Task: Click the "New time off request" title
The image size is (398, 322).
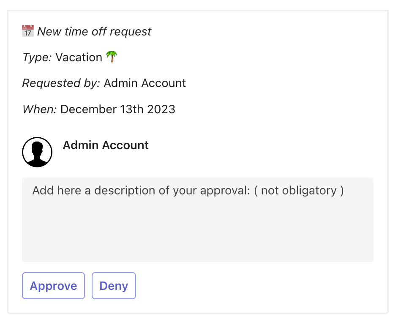Action: [x=94, y=31]
